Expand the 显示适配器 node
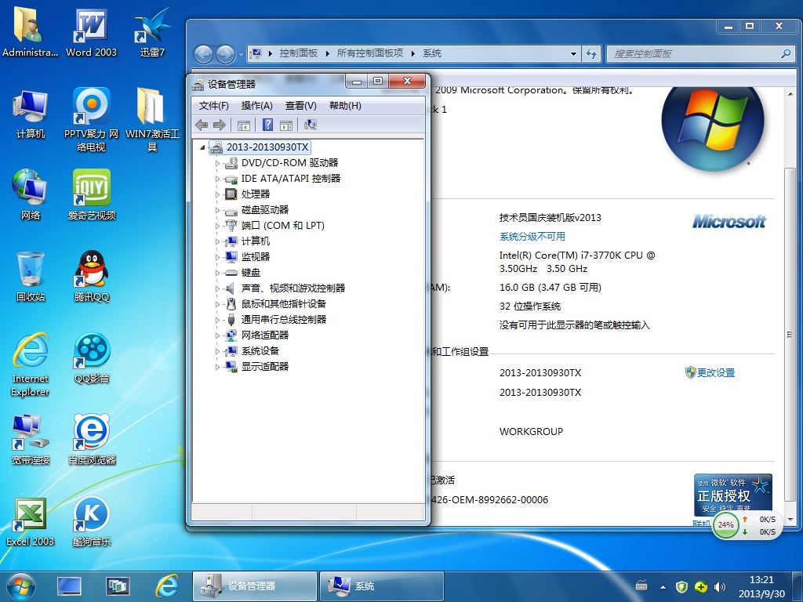803x602 pixels. (x=217, y=367)
